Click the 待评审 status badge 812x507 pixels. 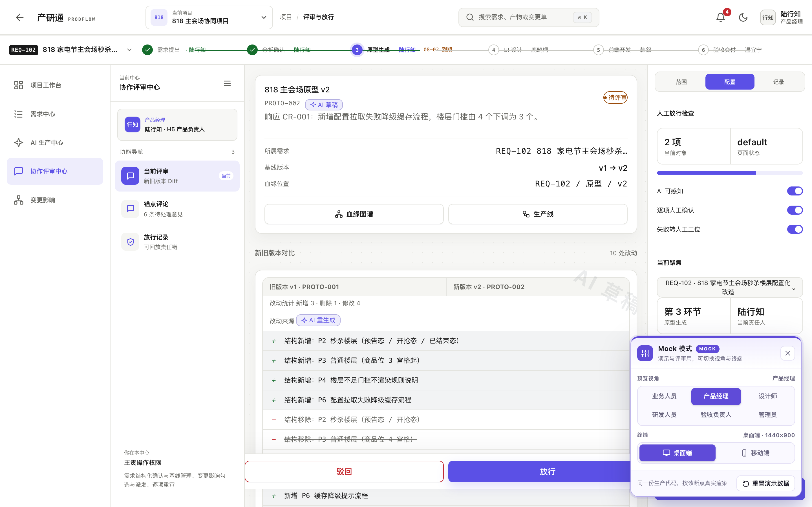(x=615, y=97)
